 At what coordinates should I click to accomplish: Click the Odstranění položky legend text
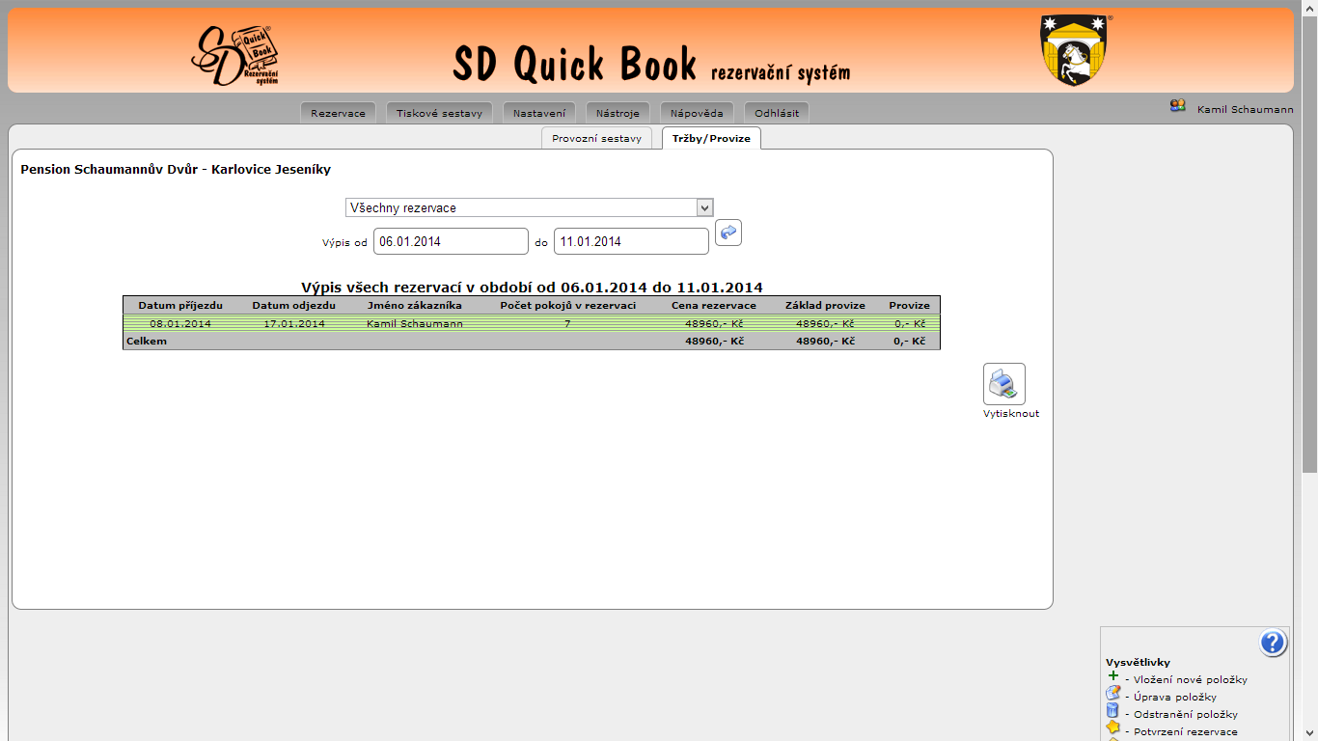click(x=1186, y=715)
